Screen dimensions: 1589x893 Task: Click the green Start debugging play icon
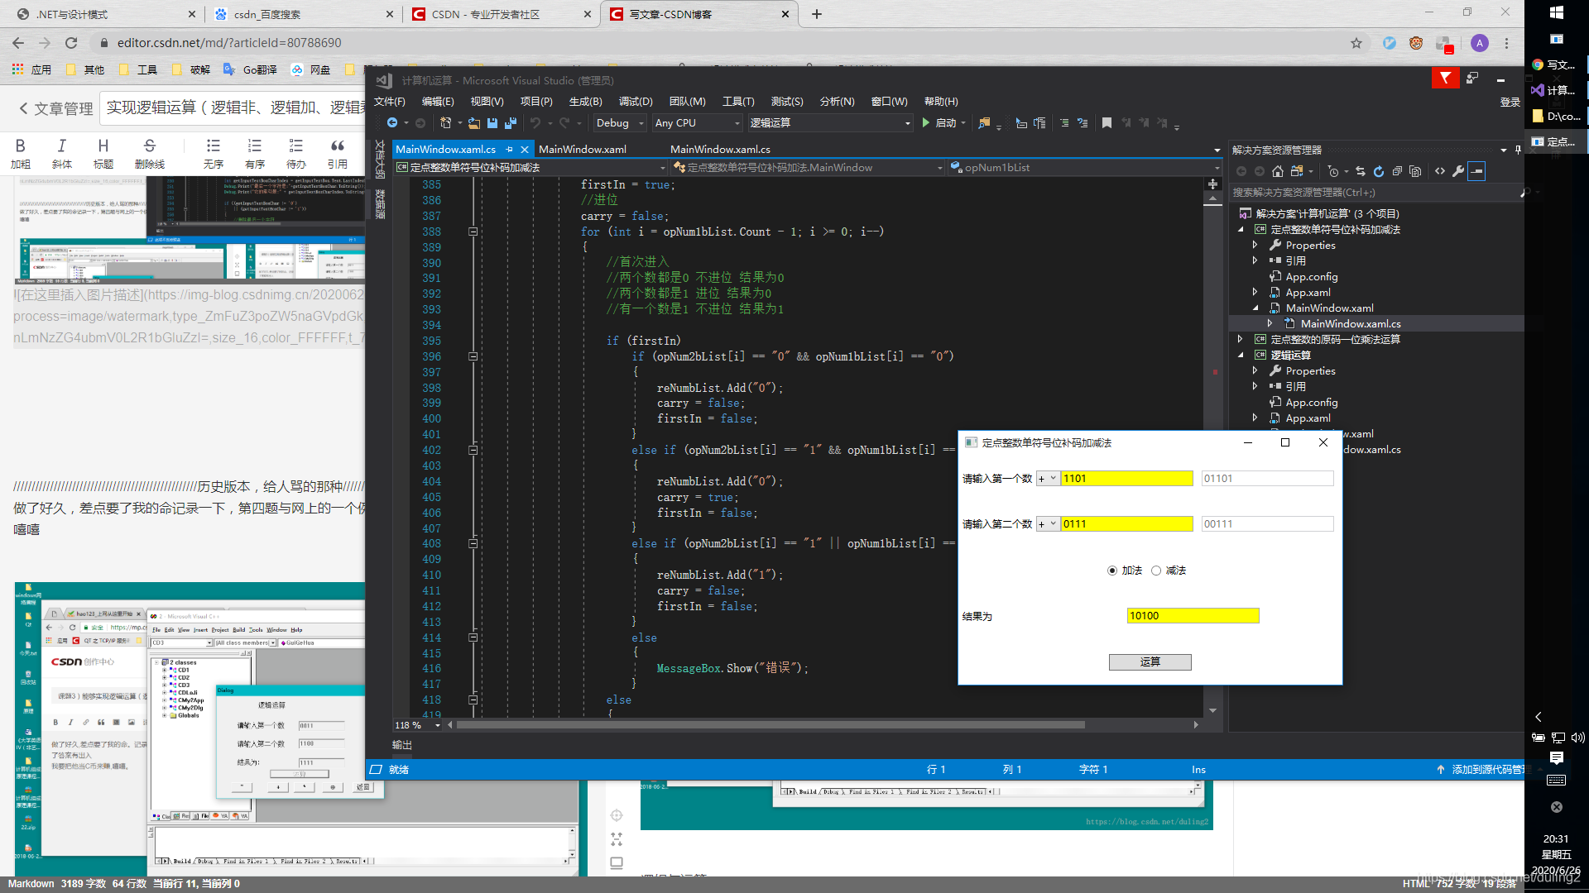point(926,123)
